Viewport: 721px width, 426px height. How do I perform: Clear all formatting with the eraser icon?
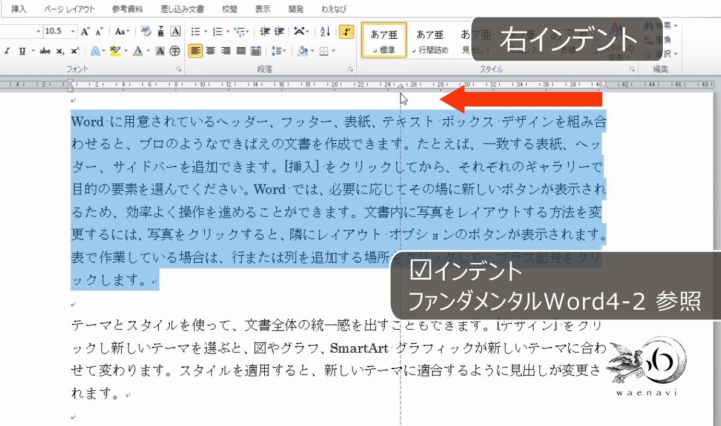point(146,31)
